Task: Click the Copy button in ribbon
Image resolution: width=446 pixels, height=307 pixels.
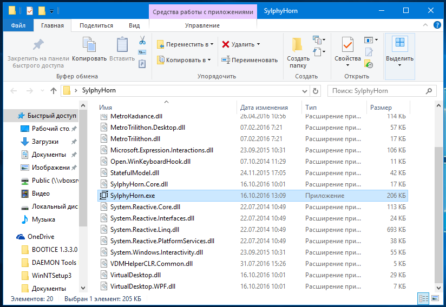Action: (x=89, y=49)
